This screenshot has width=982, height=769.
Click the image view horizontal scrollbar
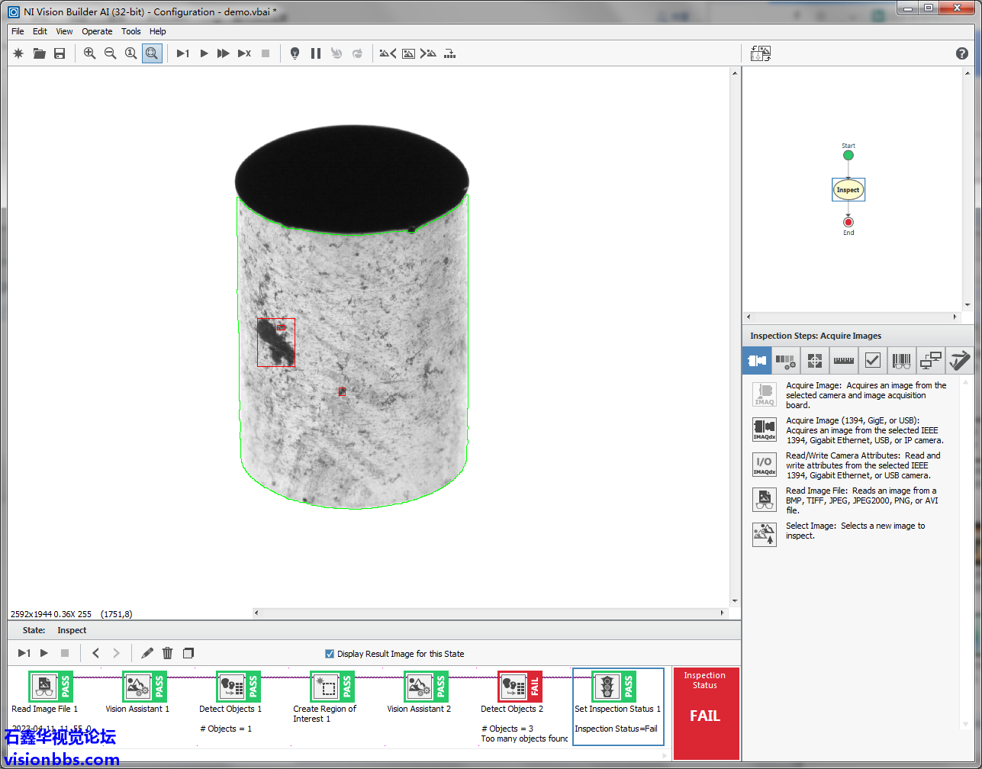point(488,613)
